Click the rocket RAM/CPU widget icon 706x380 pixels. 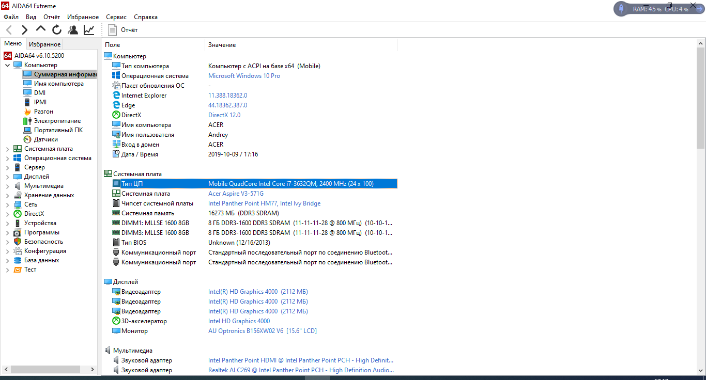[621, 9]
